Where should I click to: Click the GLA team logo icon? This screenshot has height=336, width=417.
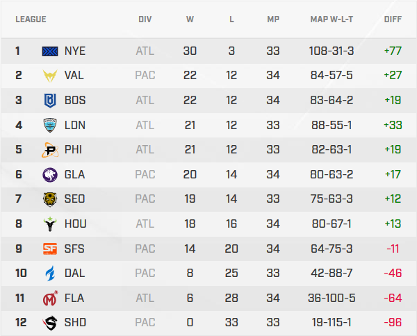click(x=51, y=174)
